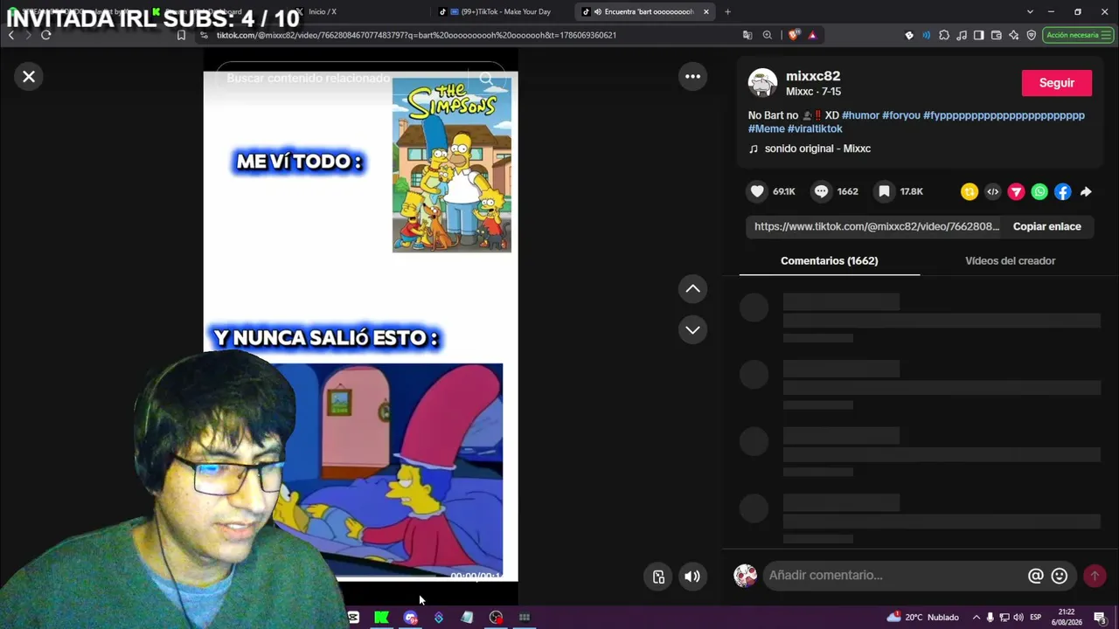Viewport: 1119px width, 629px height.
Task: Open the three-dot more options menu
Action: coord(692,76)
